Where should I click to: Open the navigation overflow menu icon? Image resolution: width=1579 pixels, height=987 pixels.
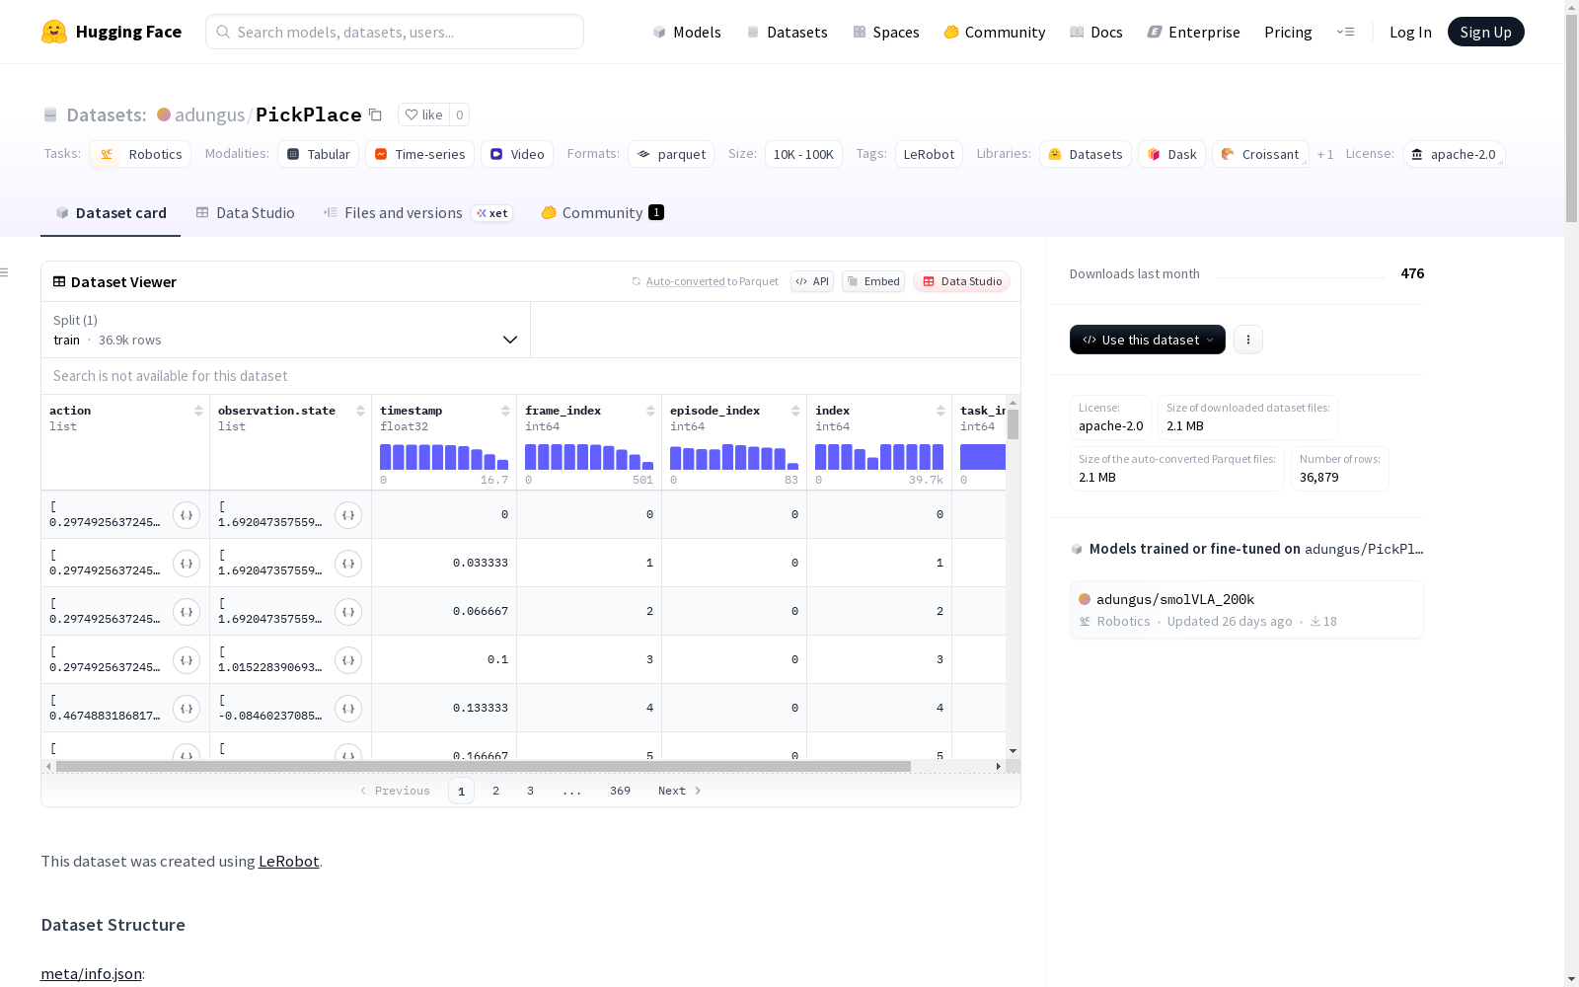click(1345, 32)
